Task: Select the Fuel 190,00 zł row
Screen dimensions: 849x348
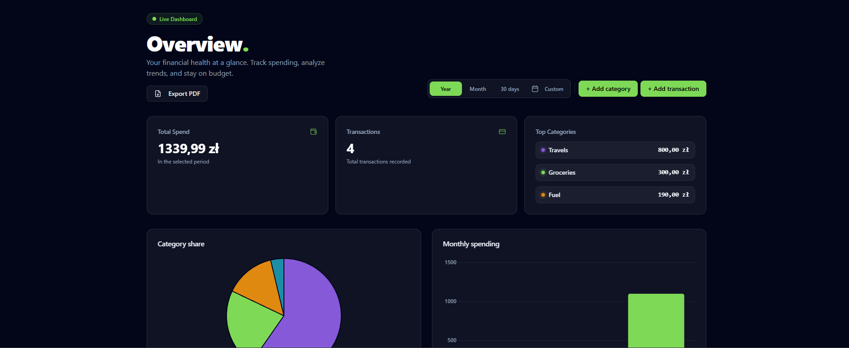Action: pyautogui.click(x=615, y=195)
